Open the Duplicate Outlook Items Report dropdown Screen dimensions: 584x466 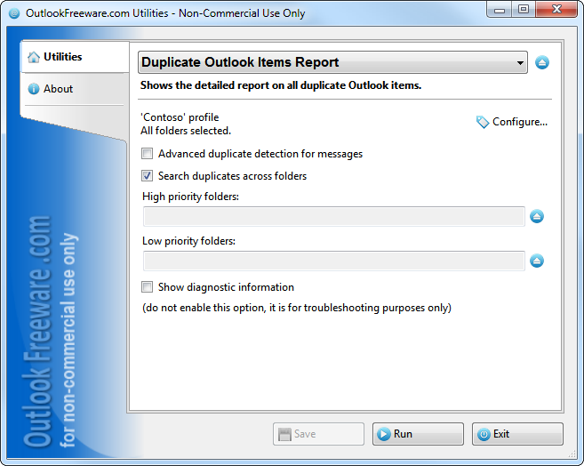click(332, 62)
